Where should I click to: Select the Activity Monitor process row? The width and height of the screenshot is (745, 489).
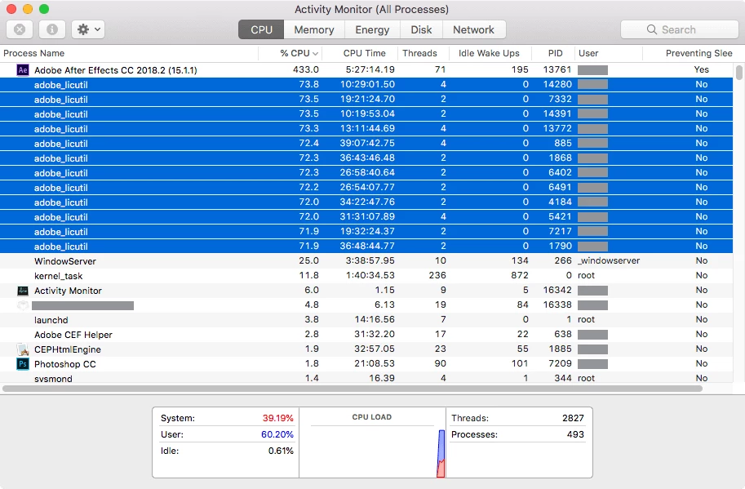tap(366, 291)
